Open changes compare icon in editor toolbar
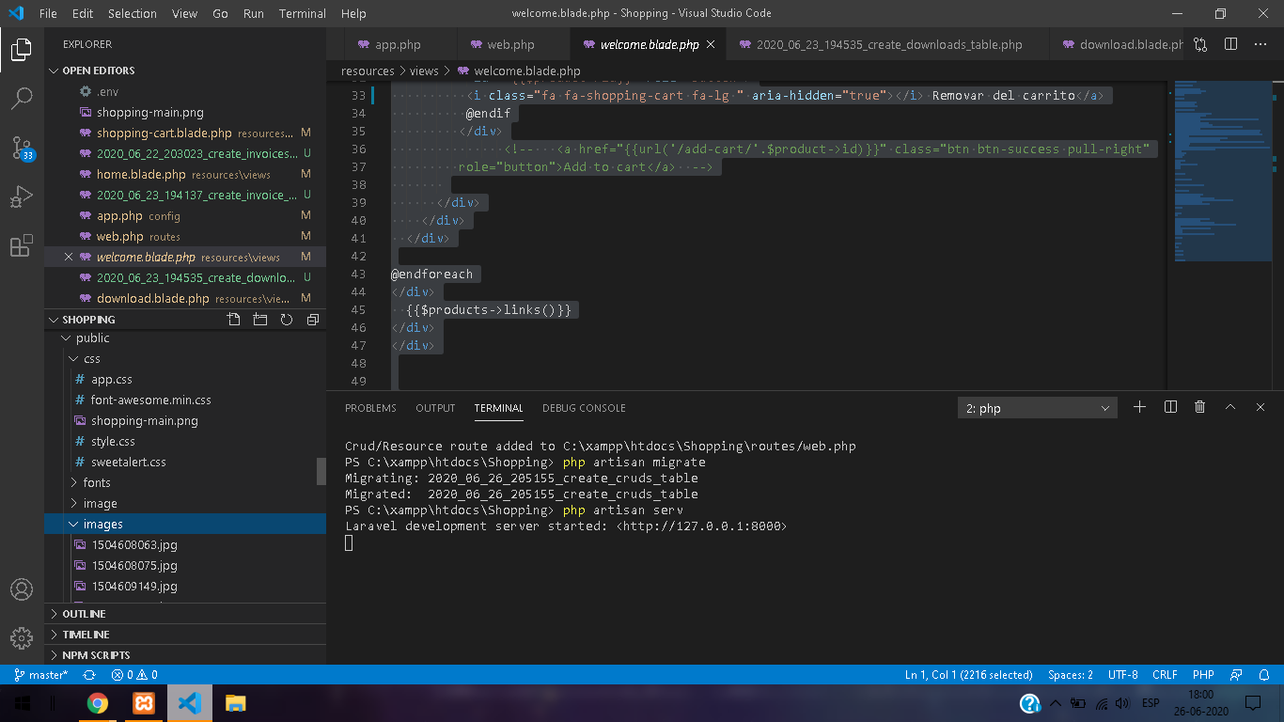 1200,44
